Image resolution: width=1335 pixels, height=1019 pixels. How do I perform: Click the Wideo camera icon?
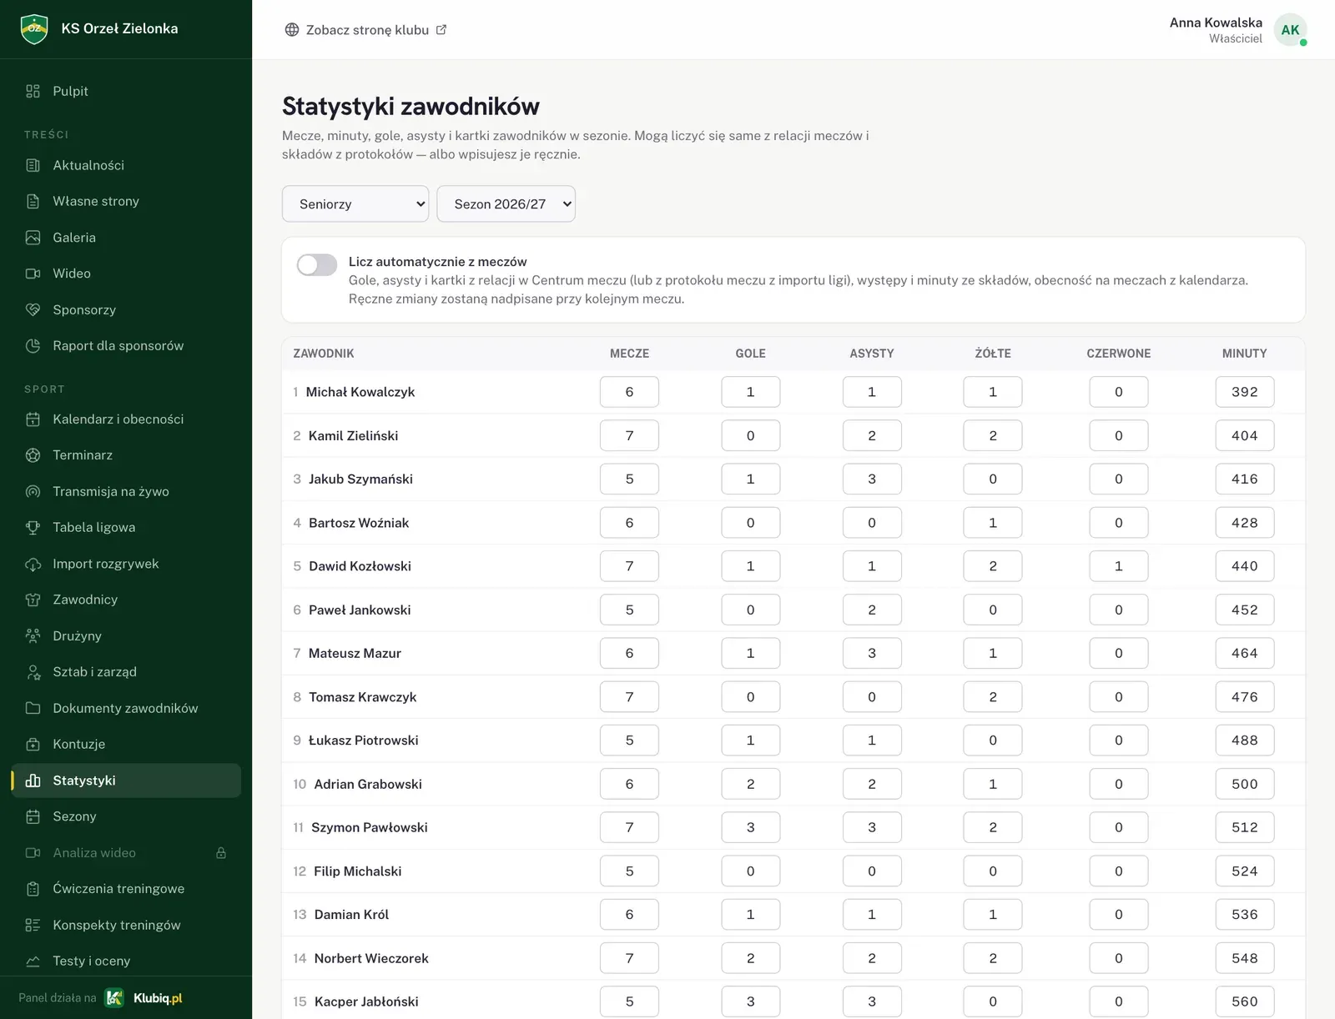33,274
